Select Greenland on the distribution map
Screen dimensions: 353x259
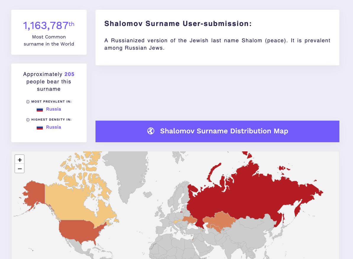pos(128,174)
